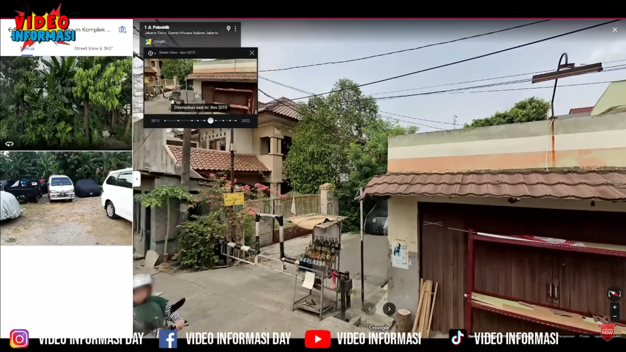Open the three-dot more options menu
This screenshot has width=626, height=352.
point(235,29)
